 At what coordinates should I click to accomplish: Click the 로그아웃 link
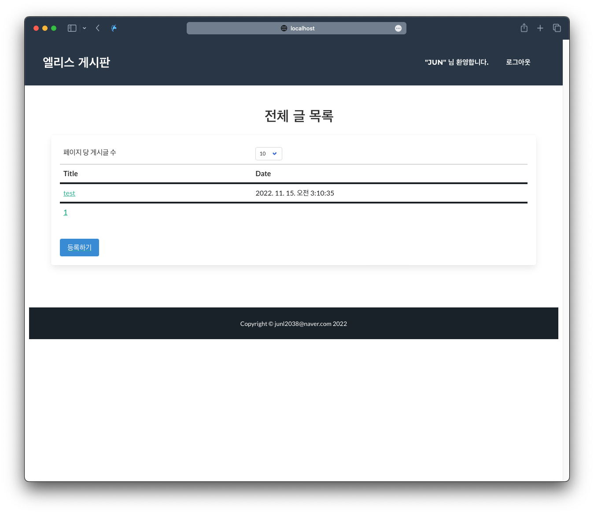pos(518,62)
